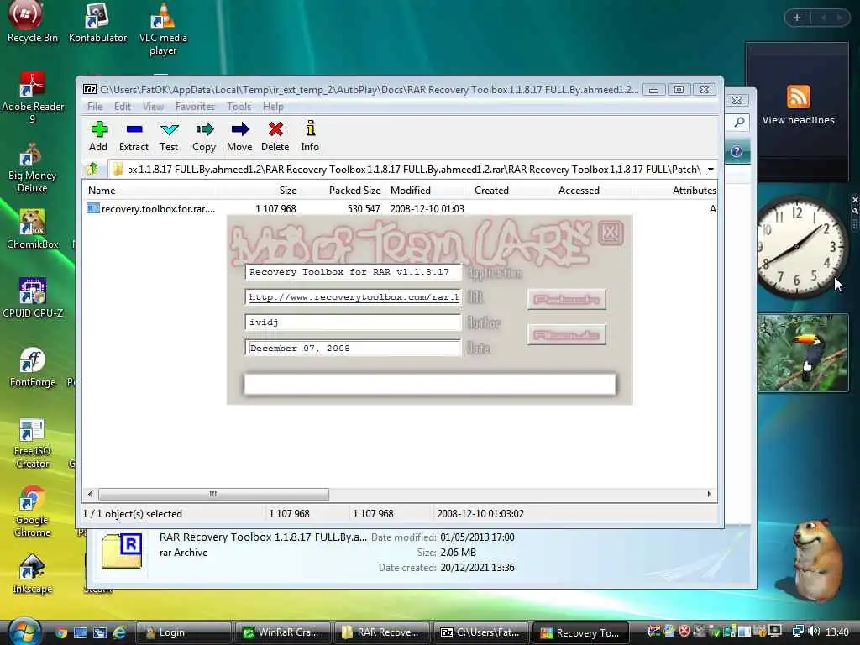The width and height of the screenshot is (860, 645).
Task: Click the Date field December 07, 2008
Action: click(x=353, y=349)
